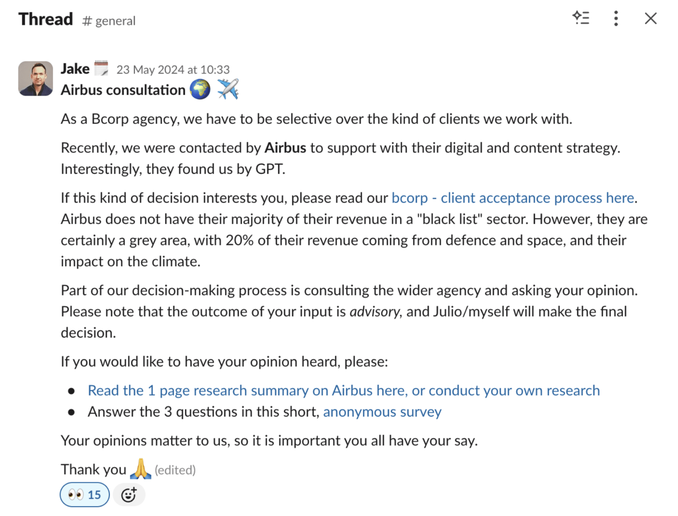Click the thread summarize sparkle icon
Image resolution: width=678 pixels, height=516 pixels.
581,18
